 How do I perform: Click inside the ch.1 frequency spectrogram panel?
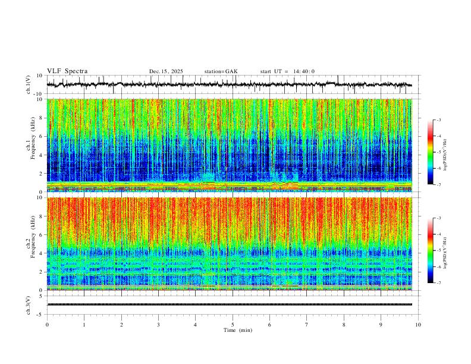point(229,145)
